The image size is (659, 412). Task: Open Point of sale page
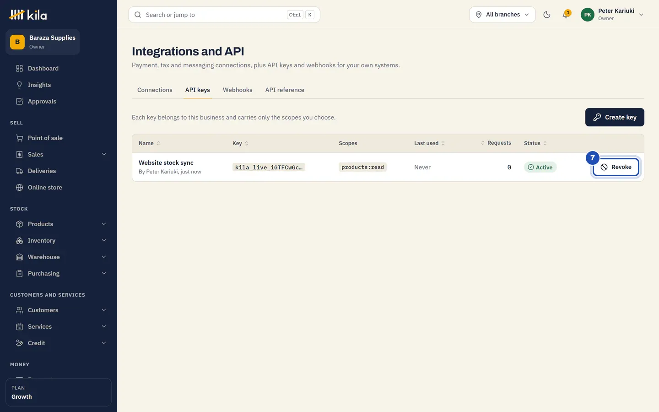coord(59,138)
